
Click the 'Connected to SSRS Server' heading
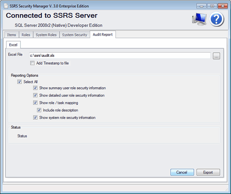coord(52,15)
